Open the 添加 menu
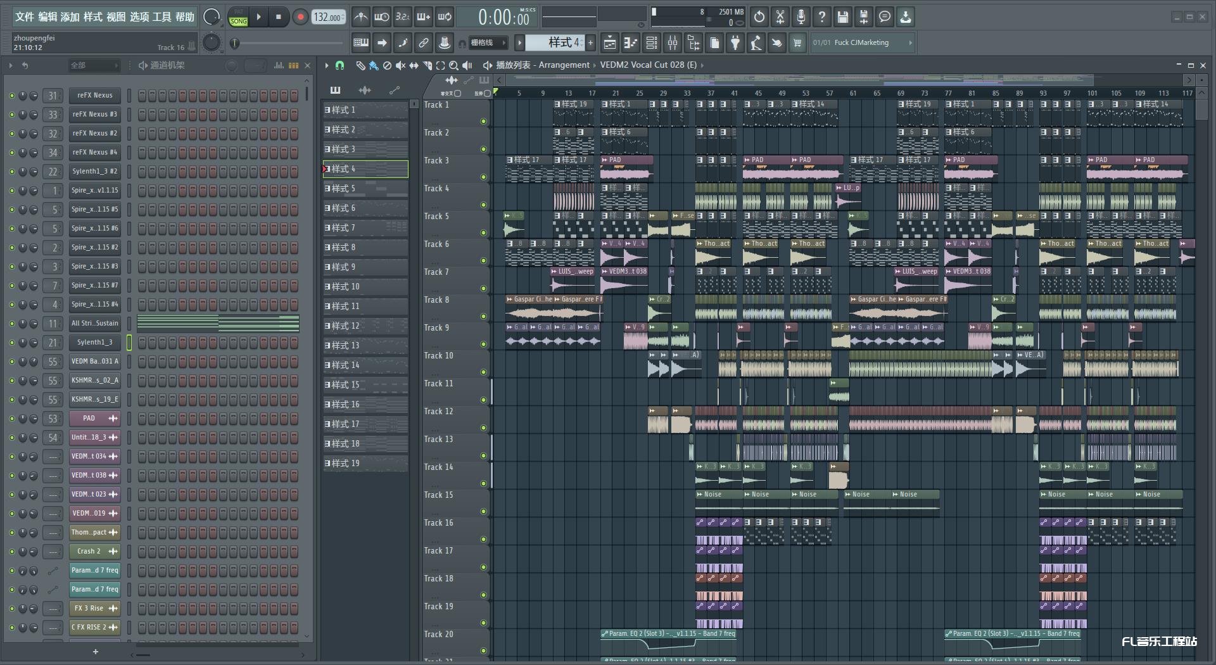The width and height of the screenshot is (1216, 665). pyautogui.click(x=70, y=17)
